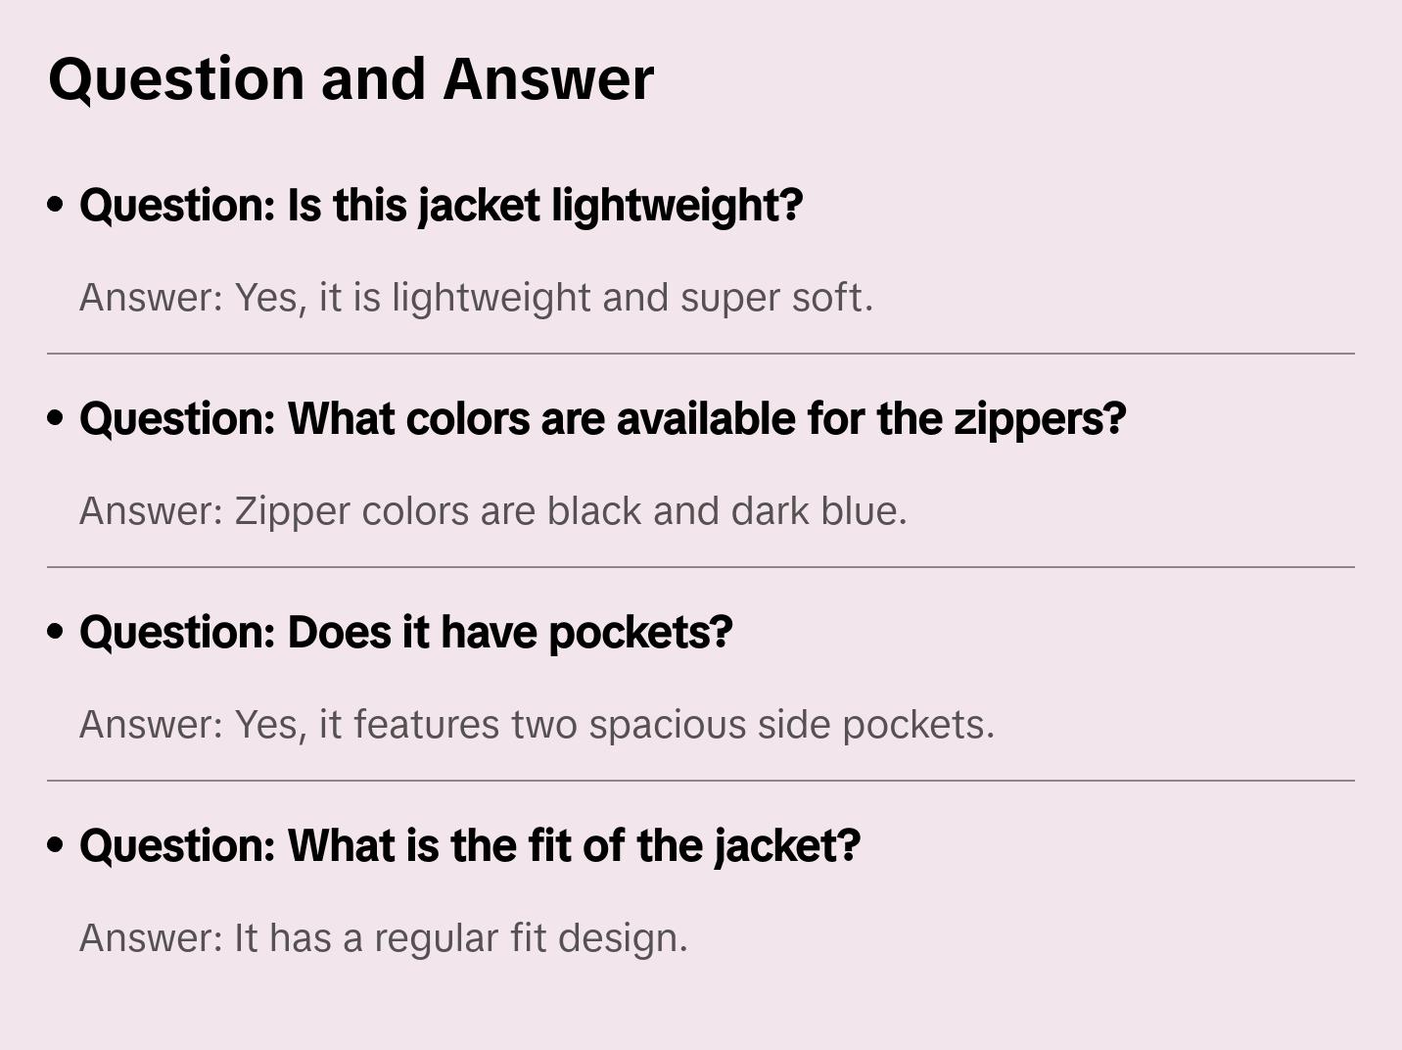Image resolution: width=1402 pixels, height=1050 pixels.
Task: Click "Answer:" label before "Zipper colors"
Action: click(152, 511)
